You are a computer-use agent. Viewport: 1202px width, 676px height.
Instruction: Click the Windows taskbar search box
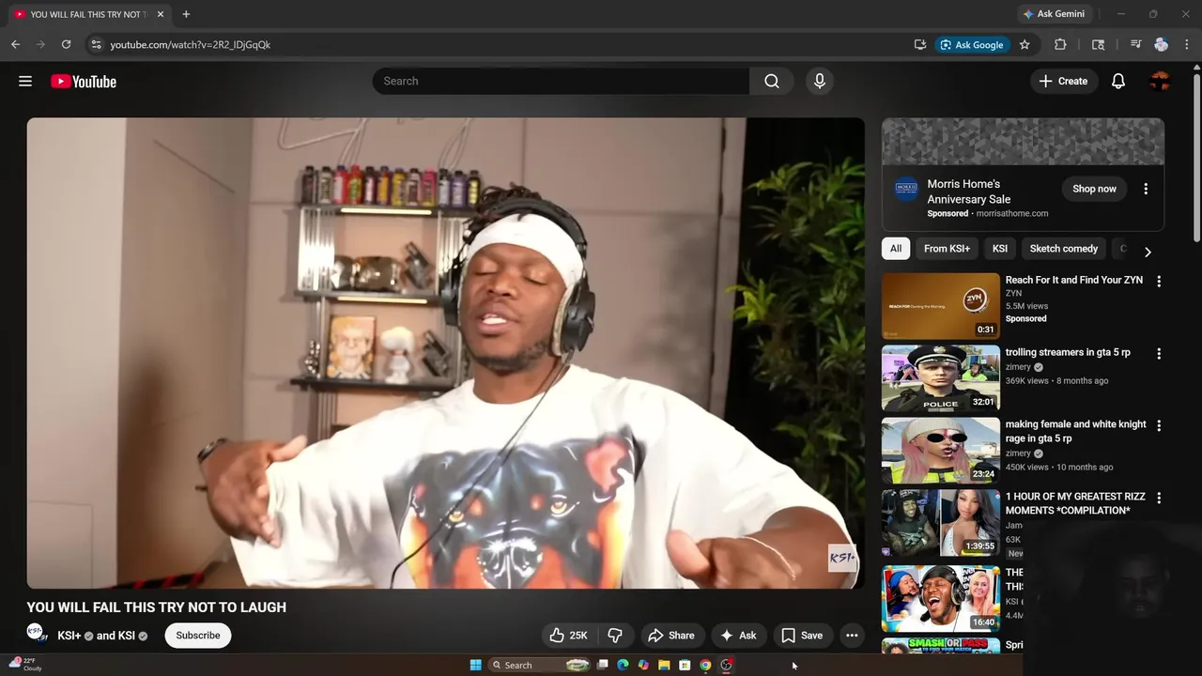[x=540, y=665]
